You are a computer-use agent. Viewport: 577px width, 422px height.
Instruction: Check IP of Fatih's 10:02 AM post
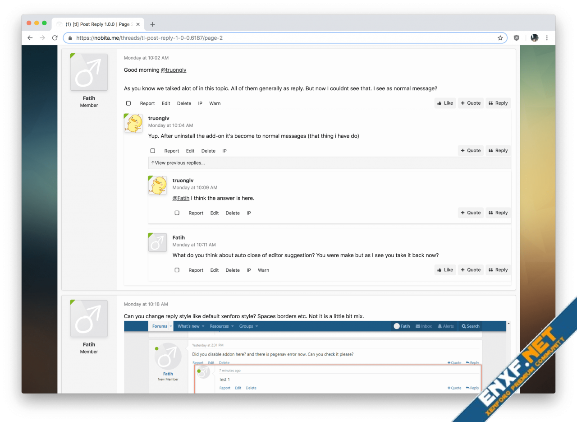tap(200, 103)
